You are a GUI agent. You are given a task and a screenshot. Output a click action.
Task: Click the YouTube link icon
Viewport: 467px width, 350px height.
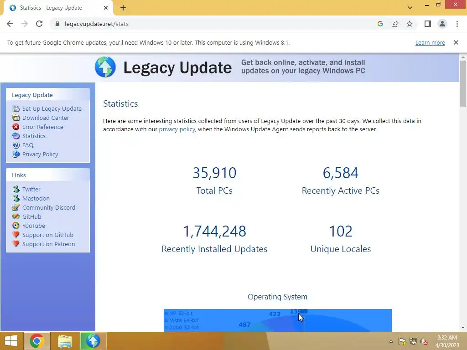coord(16,226)
